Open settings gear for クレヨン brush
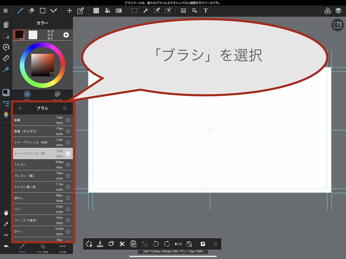Screen dimensions: 346x259 [x=68, y=165]
